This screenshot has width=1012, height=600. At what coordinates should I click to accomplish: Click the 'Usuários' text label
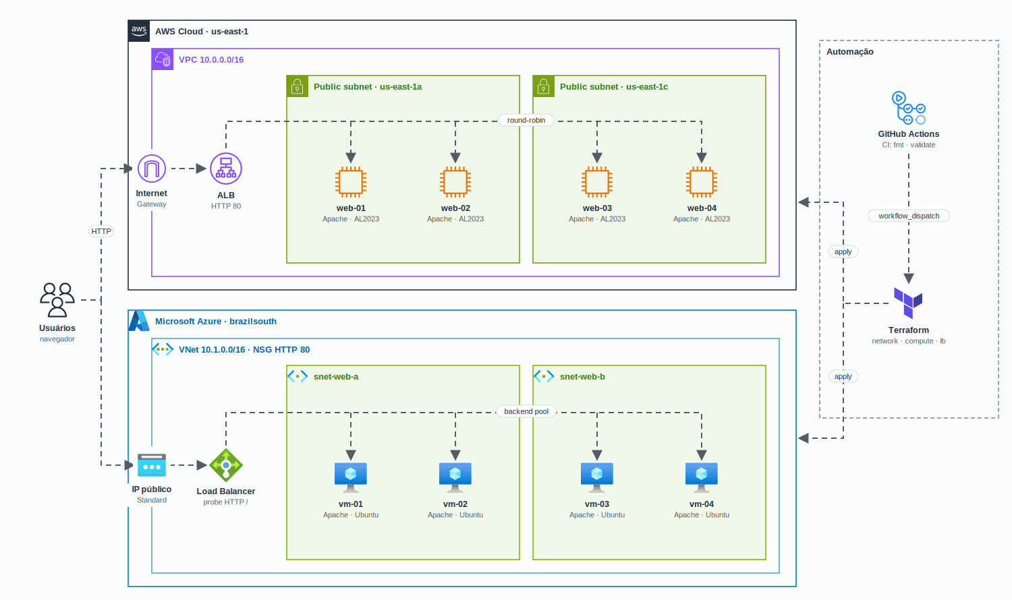click(x=57, y=328)
